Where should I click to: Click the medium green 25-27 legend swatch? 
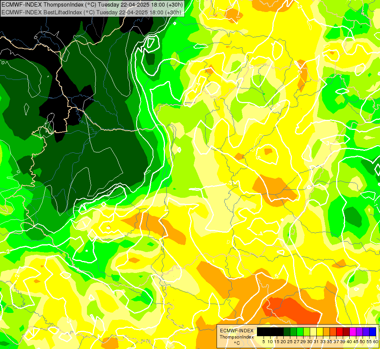coord(293,332)
